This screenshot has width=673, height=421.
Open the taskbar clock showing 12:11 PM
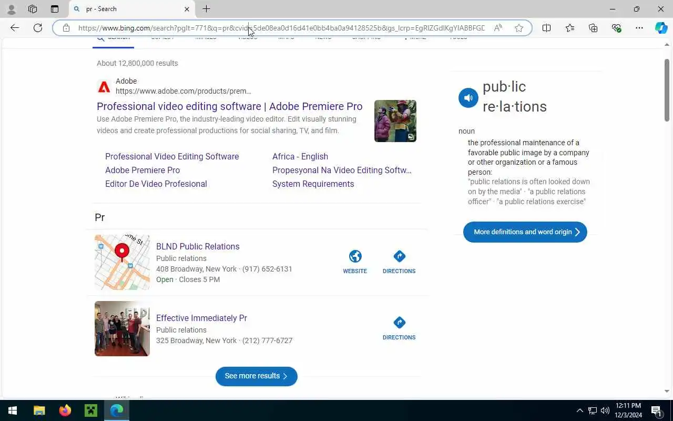coord(628,410)
